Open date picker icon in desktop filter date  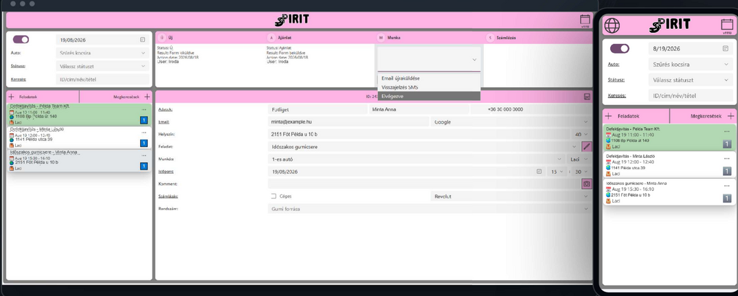pos(143,40)
